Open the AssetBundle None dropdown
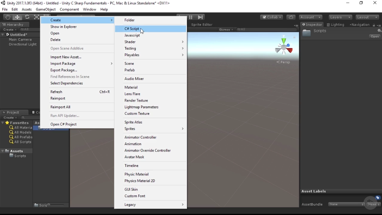The width and height of the screenshot is (382, 215). tap(346, 204)
